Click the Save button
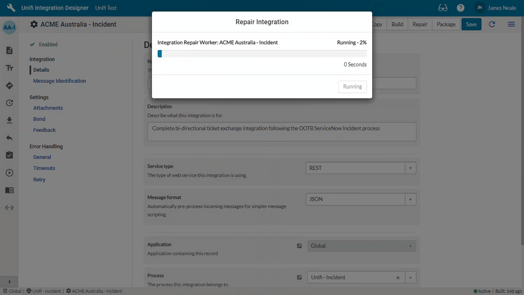524x295 pixels. (471, 24)
